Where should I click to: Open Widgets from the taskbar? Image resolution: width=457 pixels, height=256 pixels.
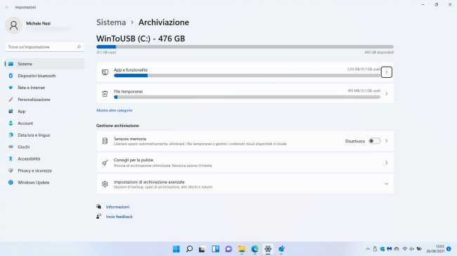click(216, 249)
